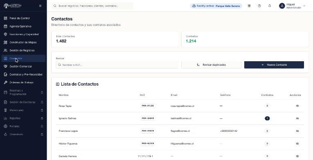Viewport: 313px width, 160px height.
Task: Open notifications bell
Action: pyautogui.click(x=270, y=6)
